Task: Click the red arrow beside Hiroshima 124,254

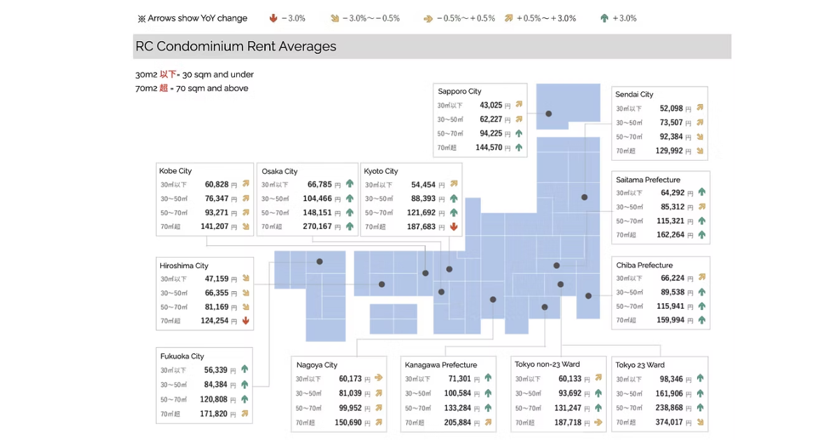Action: click(245, 321)
